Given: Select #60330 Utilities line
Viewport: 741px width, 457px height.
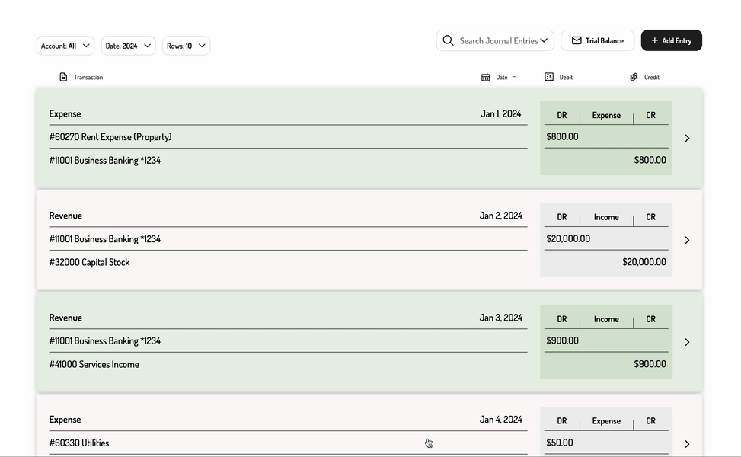Looking at the screenshot, I should tap(79, 443).
